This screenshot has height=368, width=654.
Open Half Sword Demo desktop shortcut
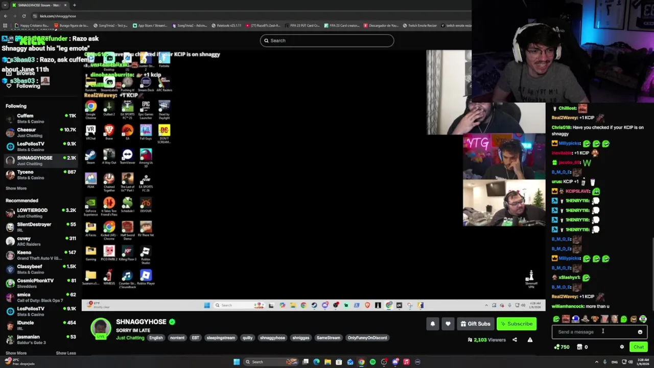[x=127, y=231]
